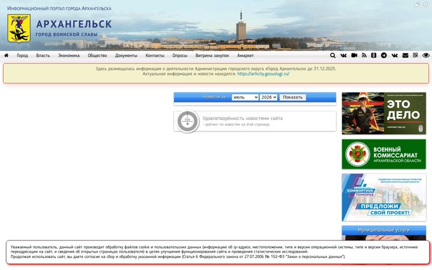Click the cookie notice text starting Уважаемый пользователь
432x270 pixels.
[214, 252]
